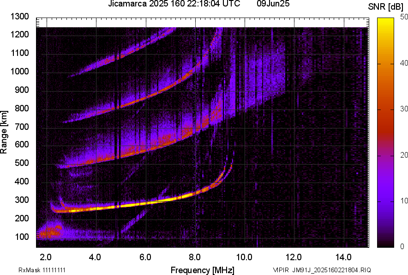
Task: Click the 6.0 frequency tick label
Action: pos(145,257)
